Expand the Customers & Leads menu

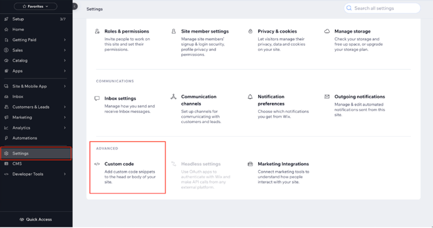pos(36,107)
